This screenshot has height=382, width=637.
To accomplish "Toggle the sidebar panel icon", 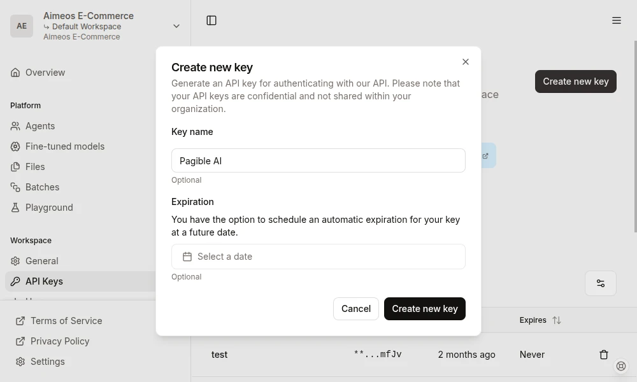I will [211, 20].
